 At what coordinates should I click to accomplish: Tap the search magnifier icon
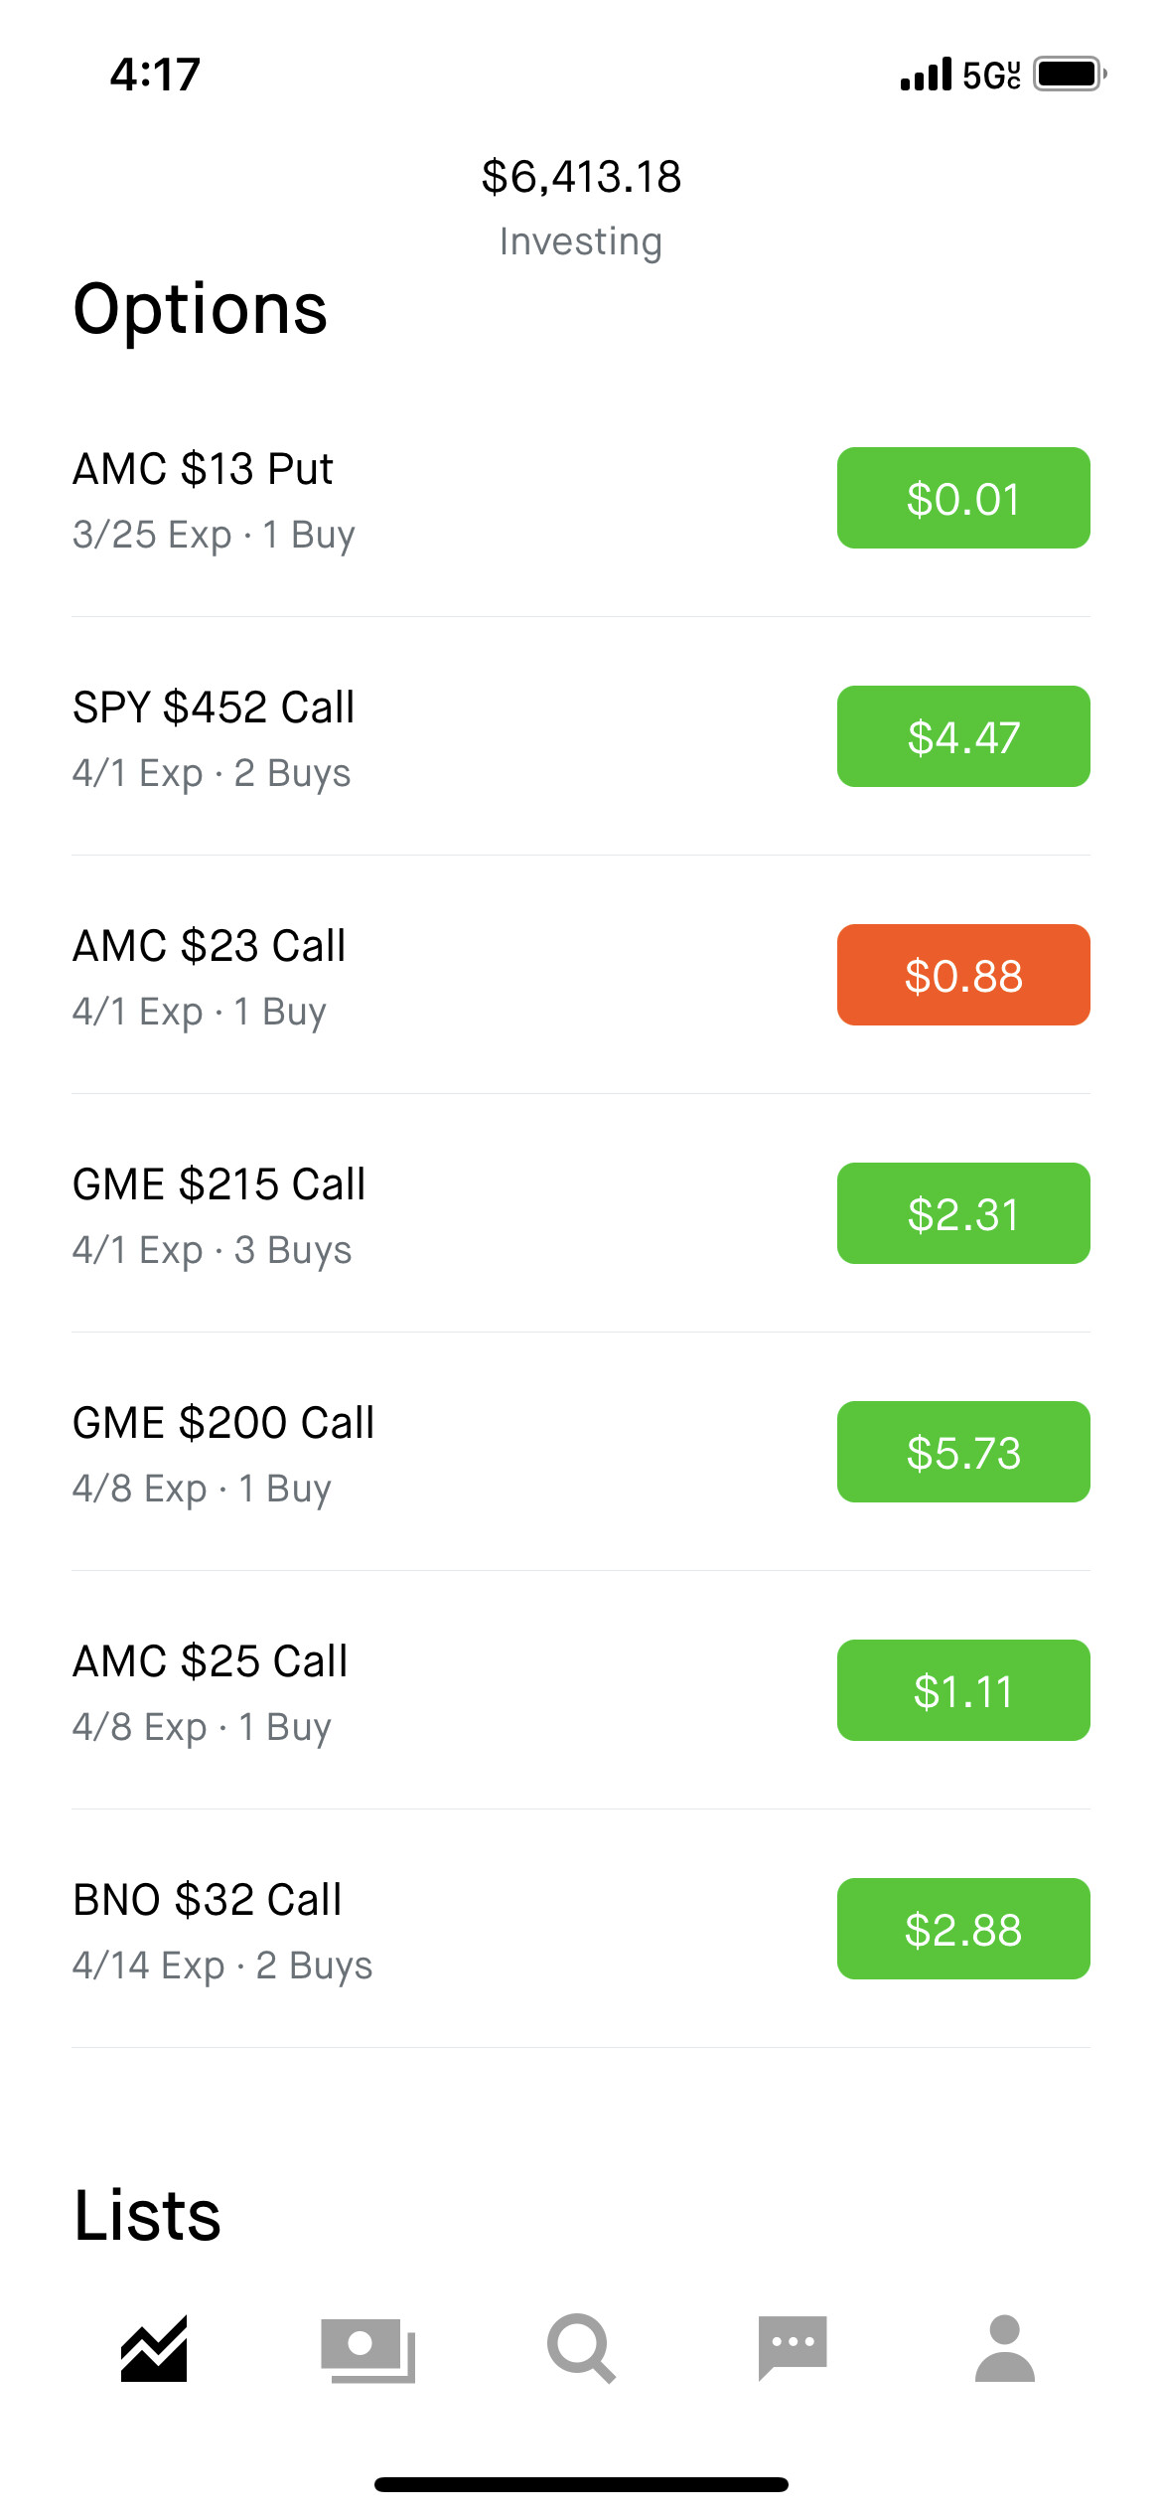point(581,2349)
